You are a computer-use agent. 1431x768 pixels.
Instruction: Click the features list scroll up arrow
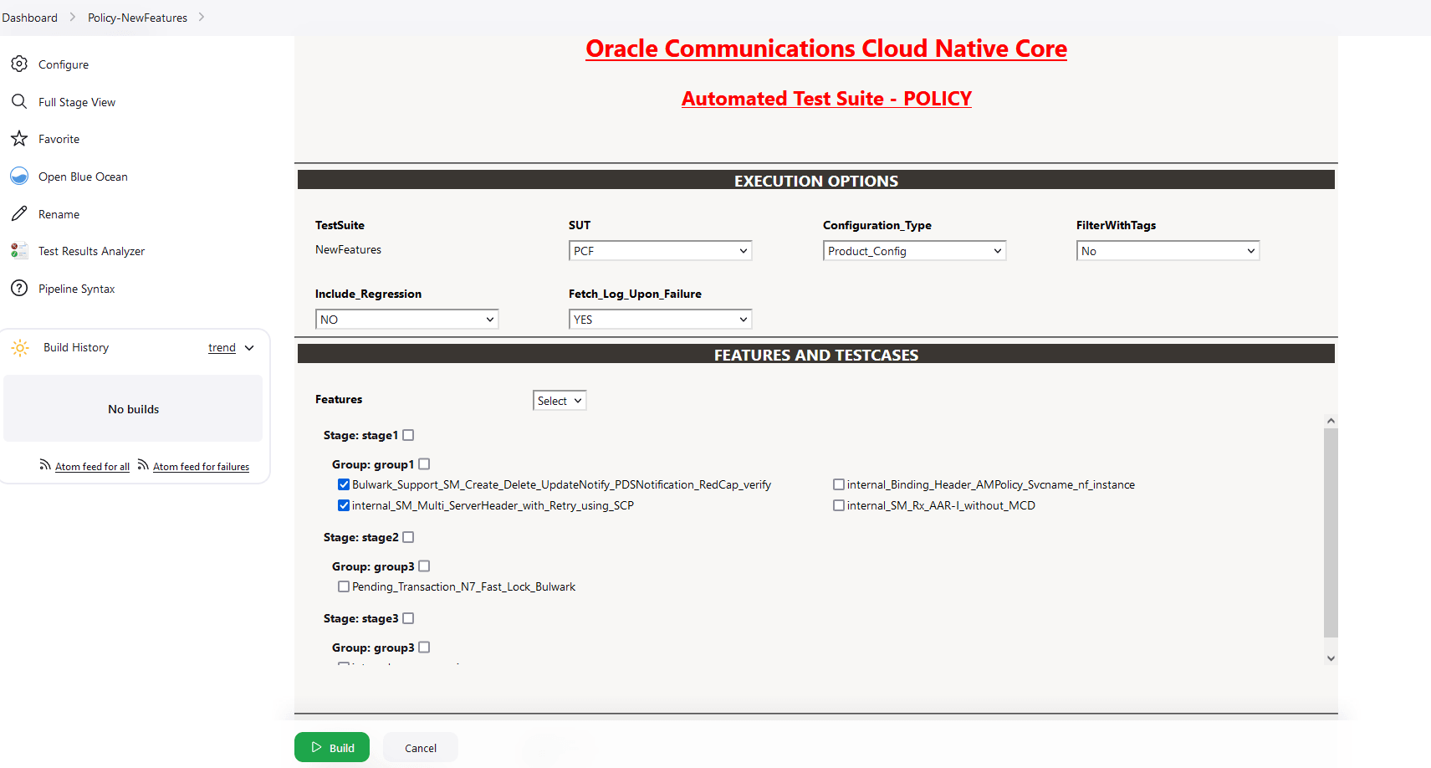click(1331, 421)
